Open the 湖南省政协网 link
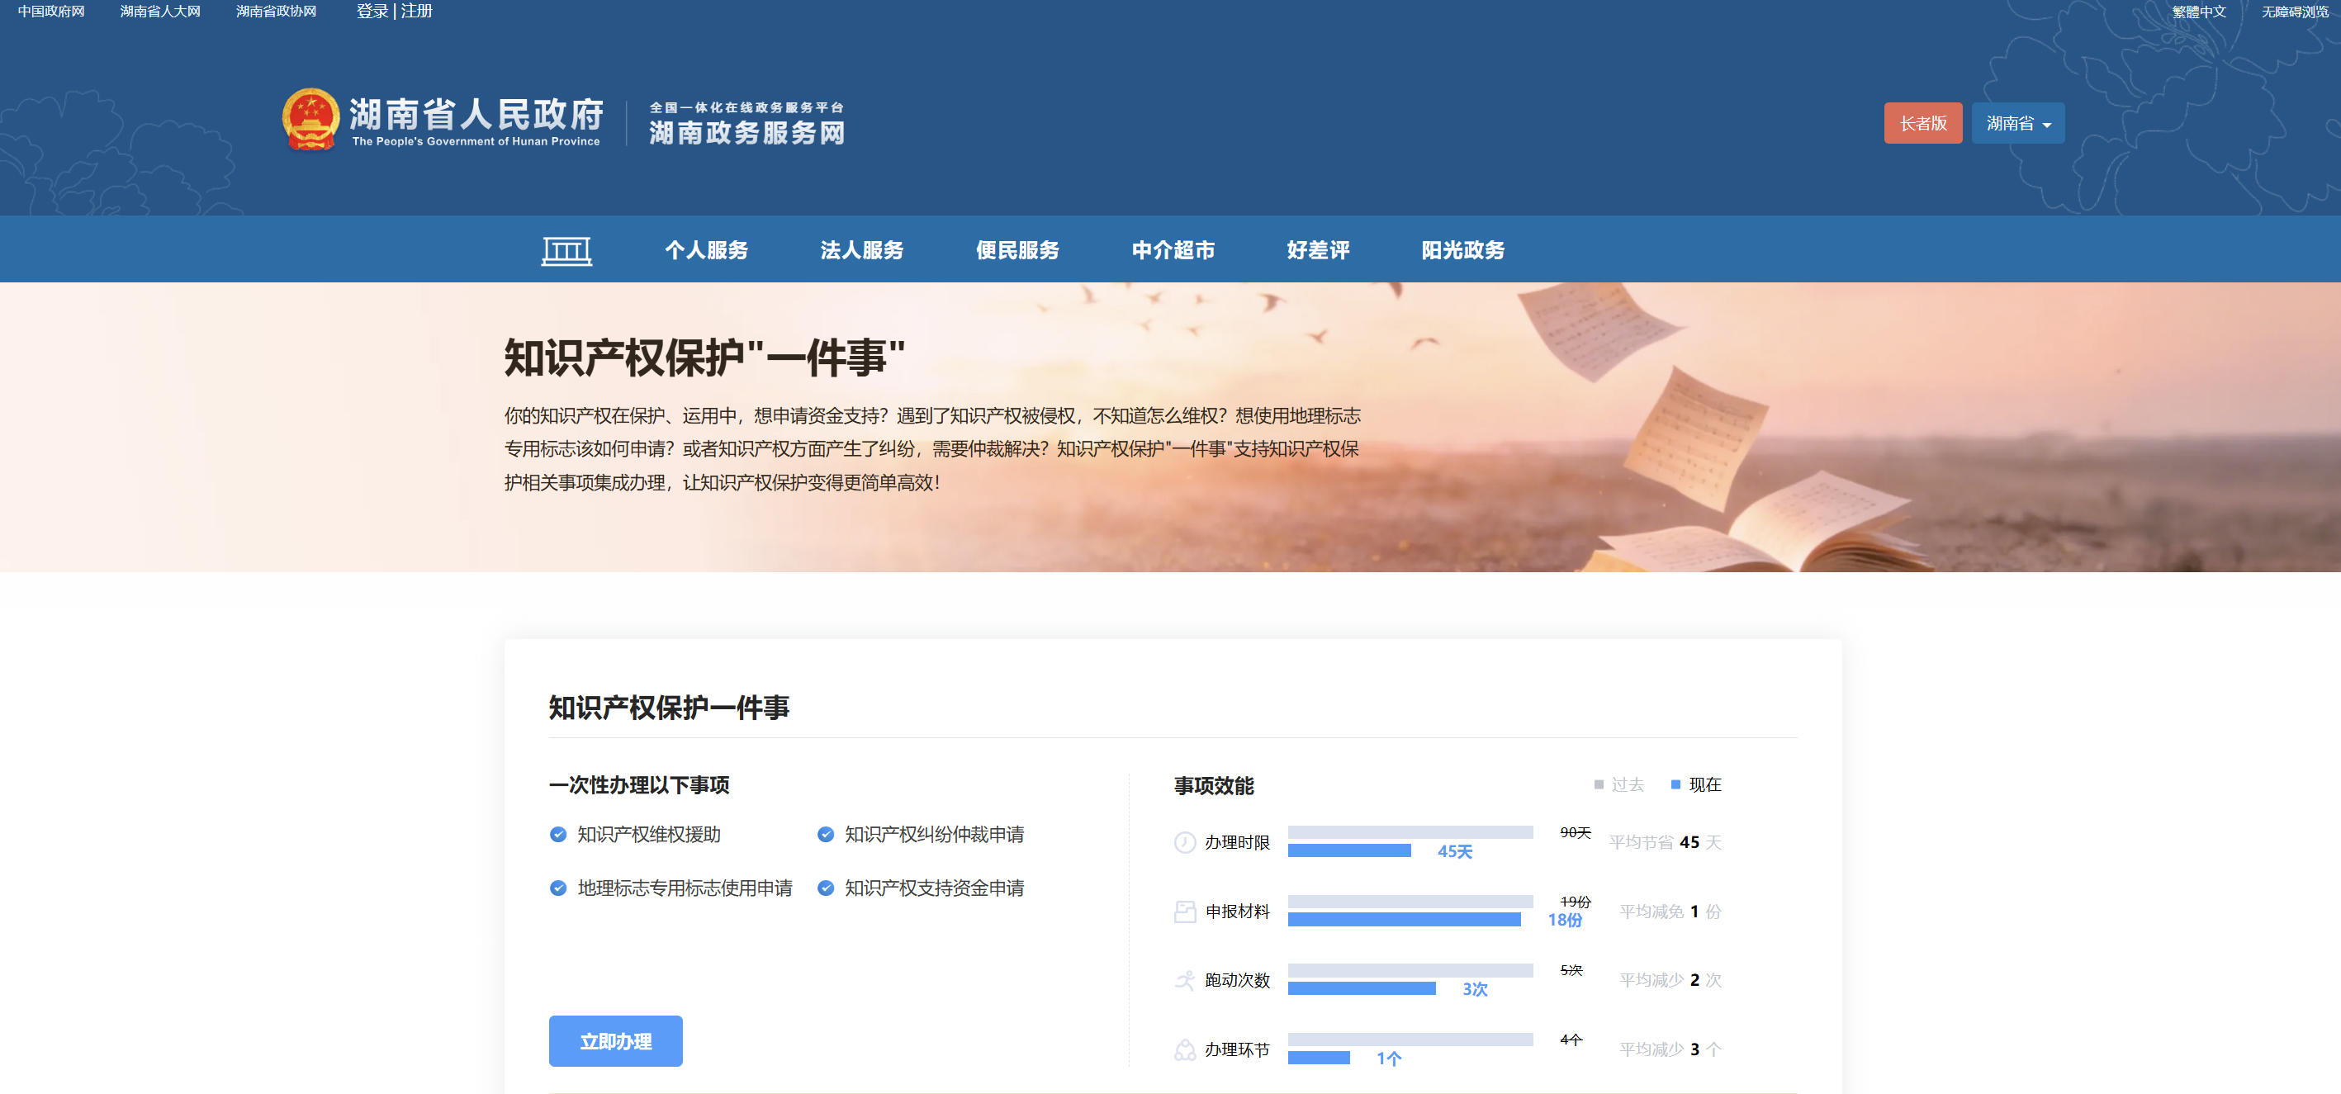Viewport: 2341px width, 1094px height. (x=277, y=11)
